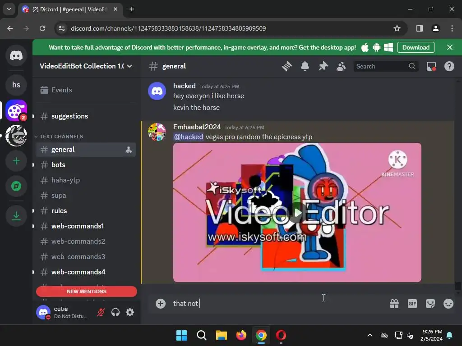This screenshot has height=346, width=462.
Task: Open the Chrome three-dot menu
Action: [452, 28]
